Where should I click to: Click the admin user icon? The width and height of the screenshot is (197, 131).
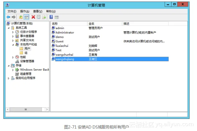tap(53, 28)
